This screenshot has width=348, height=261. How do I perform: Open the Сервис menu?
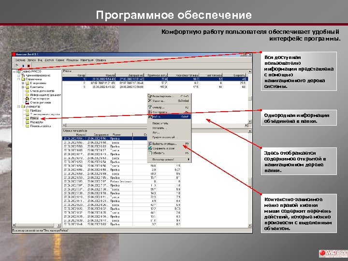pos(60,60)
